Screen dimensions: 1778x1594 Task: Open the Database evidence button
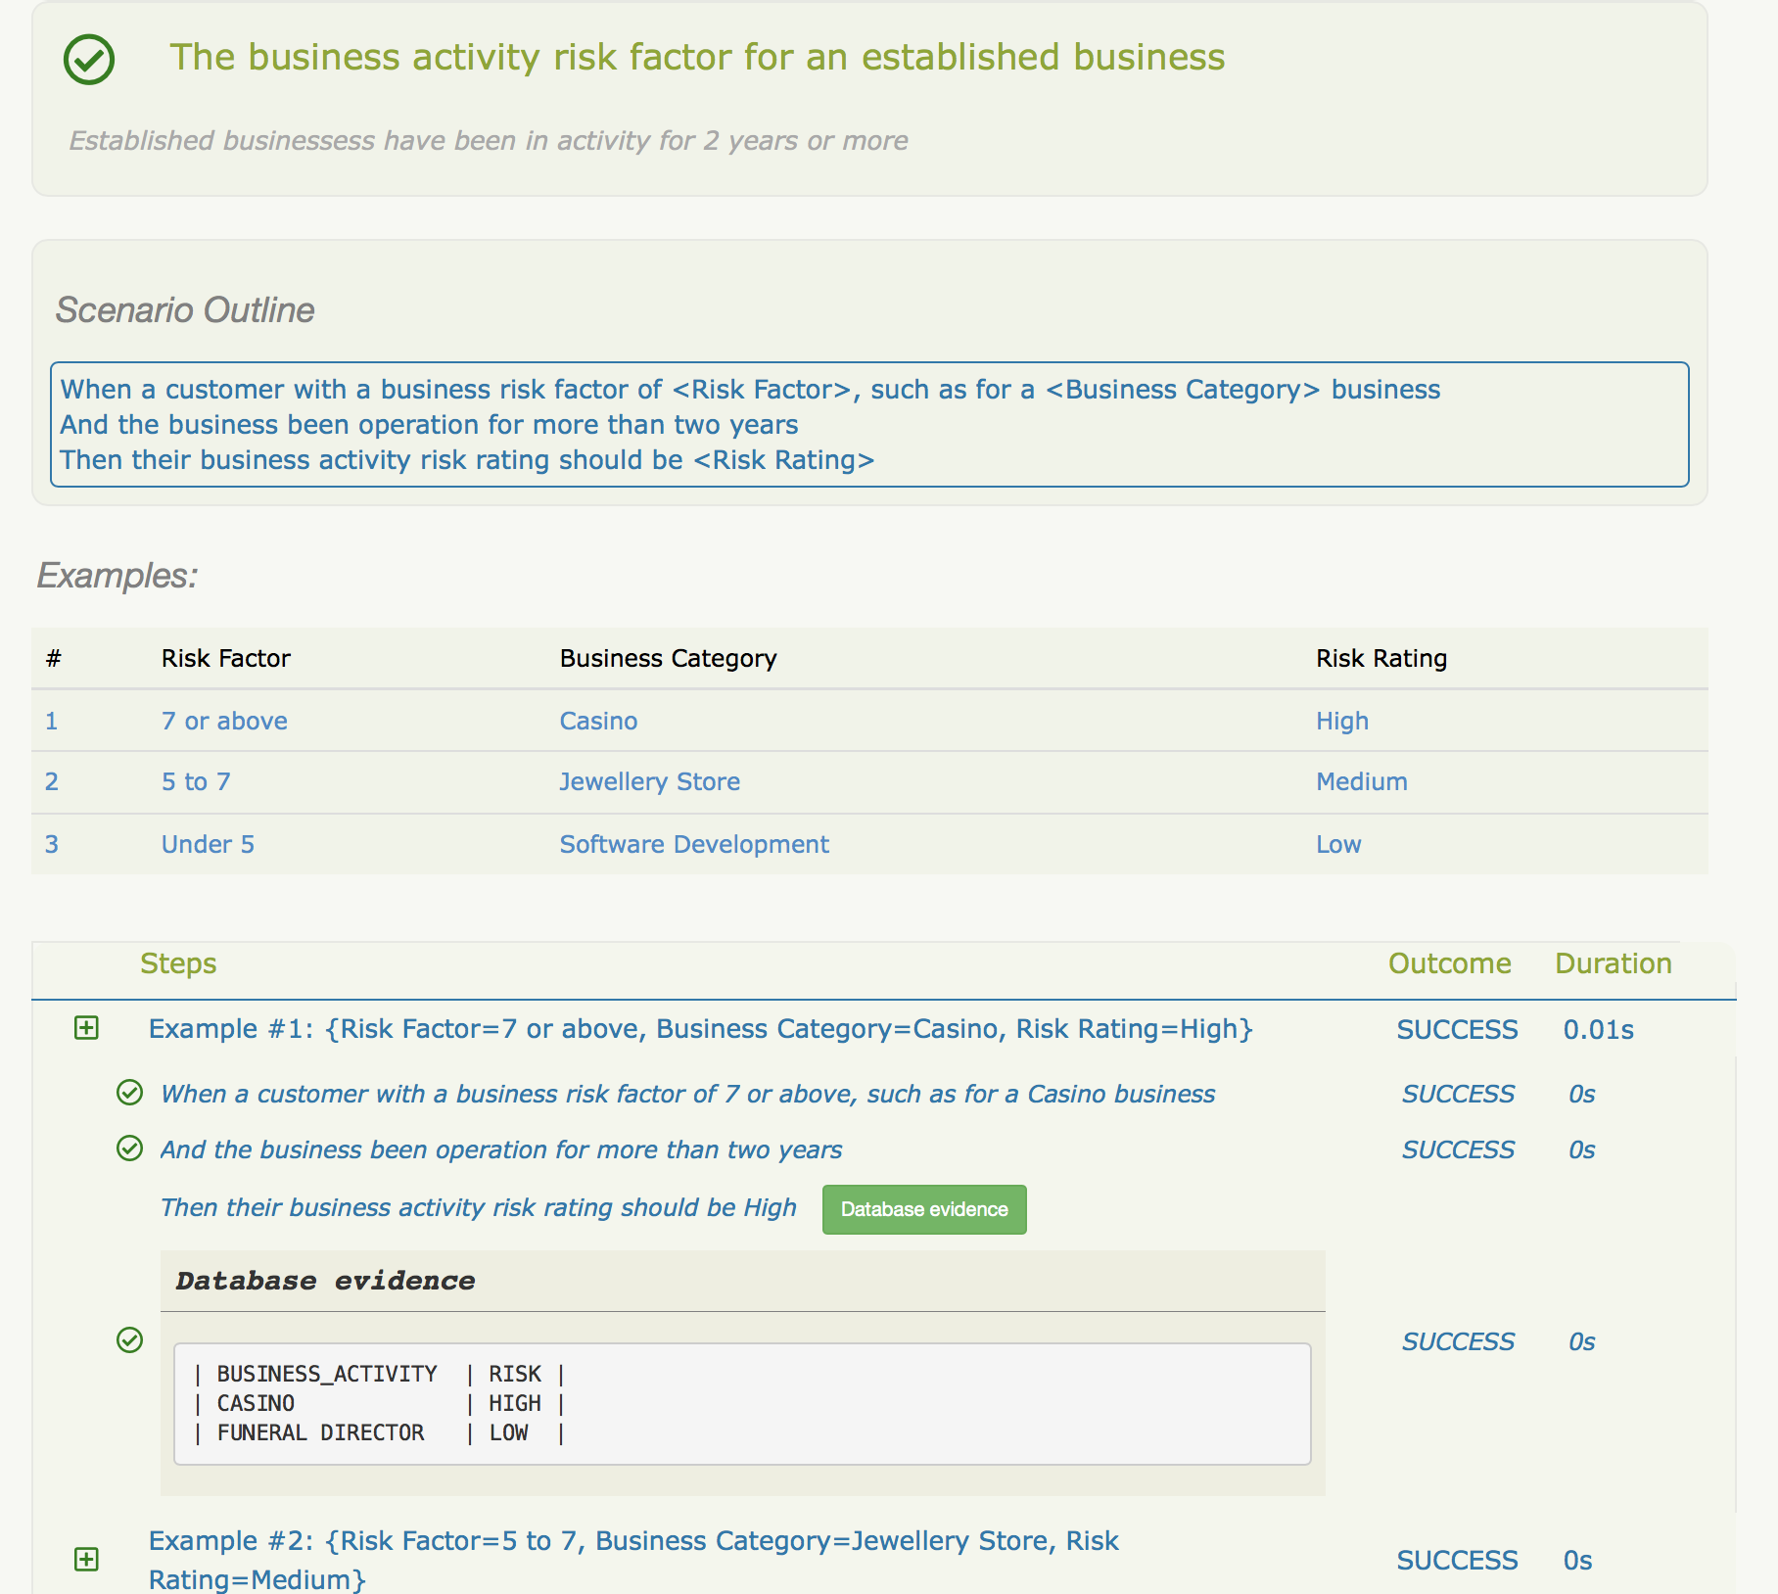point(923,1209)
